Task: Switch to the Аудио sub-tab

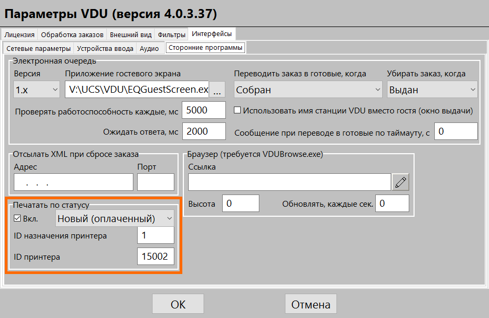Action: click(x=149, y=49)
